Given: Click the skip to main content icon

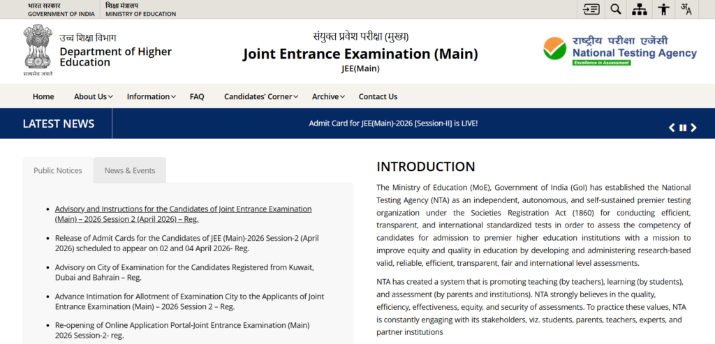Looking at the screenshot, I should point(591,9).
